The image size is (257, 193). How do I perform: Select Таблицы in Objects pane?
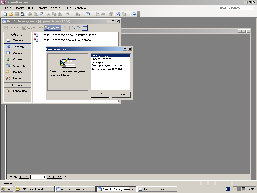(17, 40)
